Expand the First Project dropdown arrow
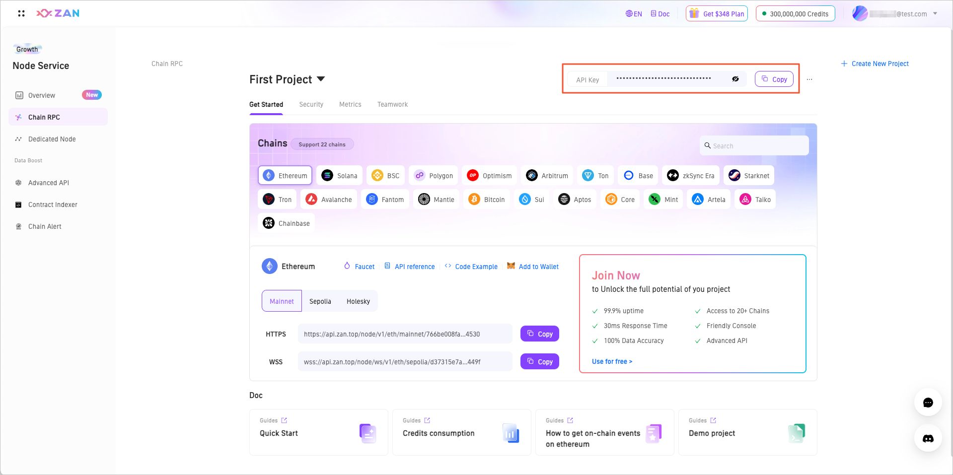Image resolution: width=953 pixels, height=475 pixels. point(321,79)
